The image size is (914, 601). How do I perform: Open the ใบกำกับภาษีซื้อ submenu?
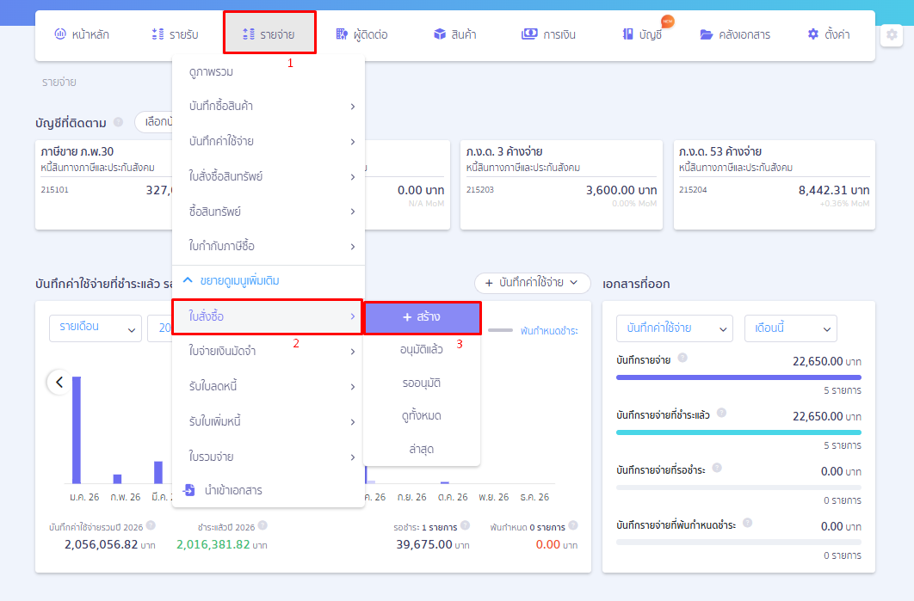(x=269, y=247)
